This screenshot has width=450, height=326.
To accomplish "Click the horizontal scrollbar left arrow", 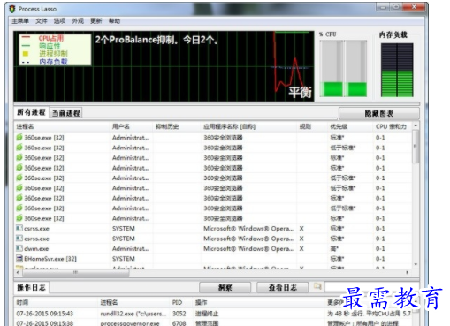I will 18,273.
